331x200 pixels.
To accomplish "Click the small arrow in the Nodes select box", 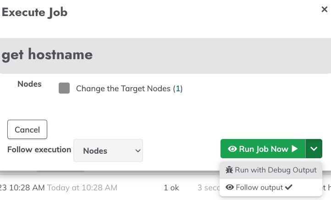I will (138, 151).
